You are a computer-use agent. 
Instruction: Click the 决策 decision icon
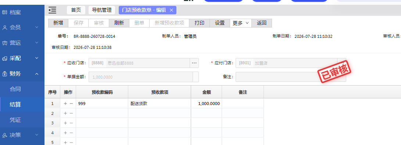click(5, 135)
